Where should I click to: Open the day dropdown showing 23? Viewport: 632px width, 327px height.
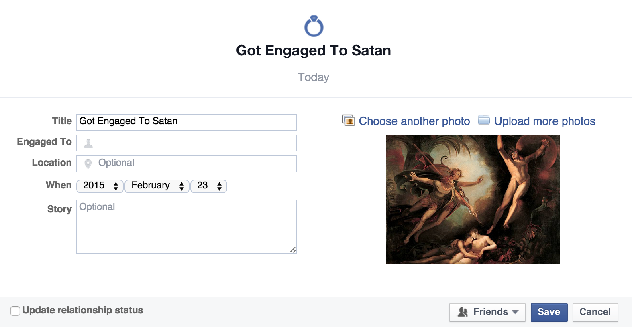[209, 186]
